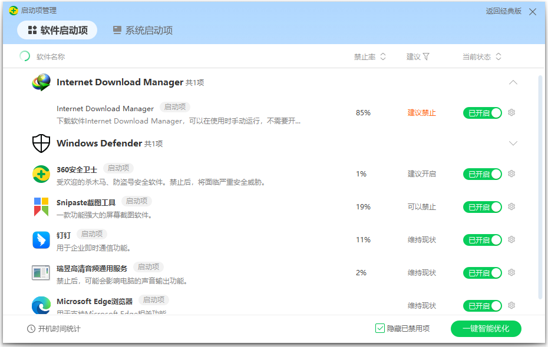This screenshot has width=548, height=347.
Task: Open settings gear next to Internet Download Manager toggle
Action: point(511,112)
